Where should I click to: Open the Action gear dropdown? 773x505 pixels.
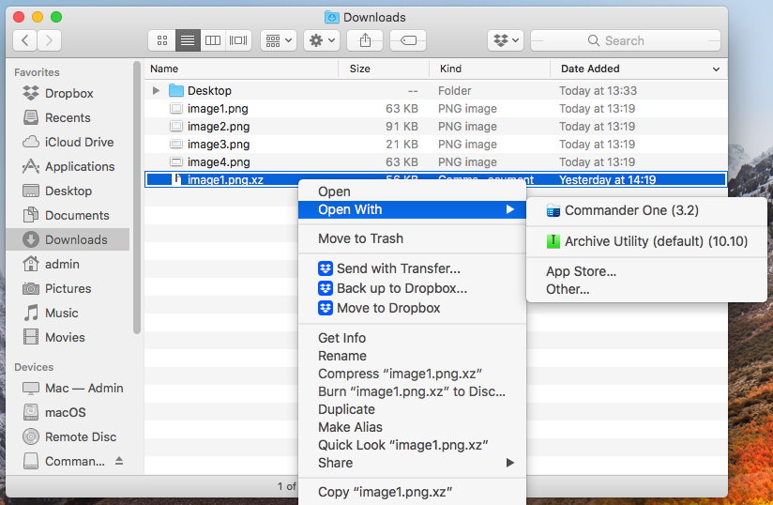(x=322, y=40)
